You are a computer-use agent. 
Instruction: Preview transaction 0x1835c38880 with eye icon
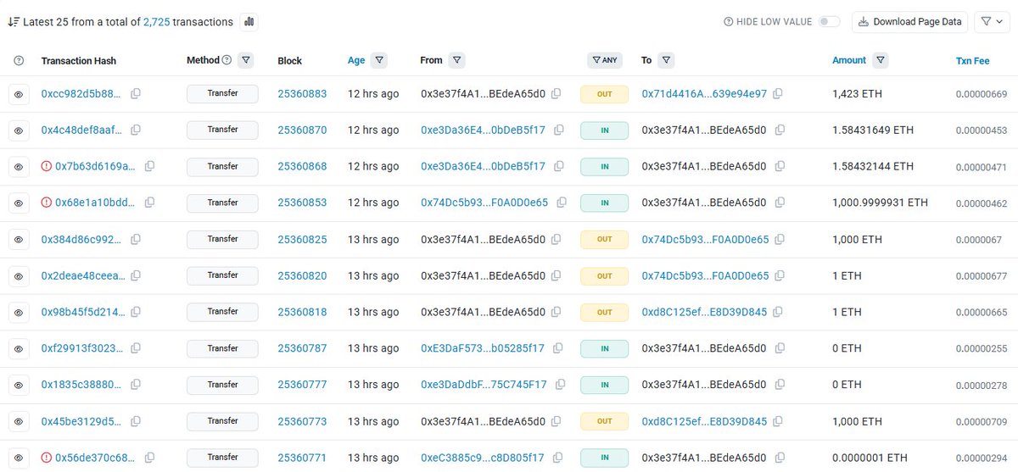point(19,385)
